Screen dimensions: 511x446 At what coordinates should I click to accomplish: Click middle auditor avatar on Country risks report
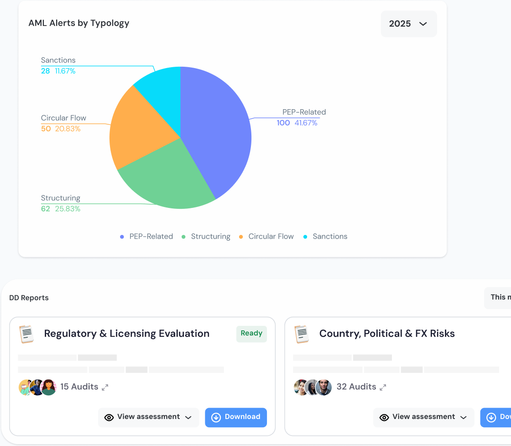[x=311, y=387]
